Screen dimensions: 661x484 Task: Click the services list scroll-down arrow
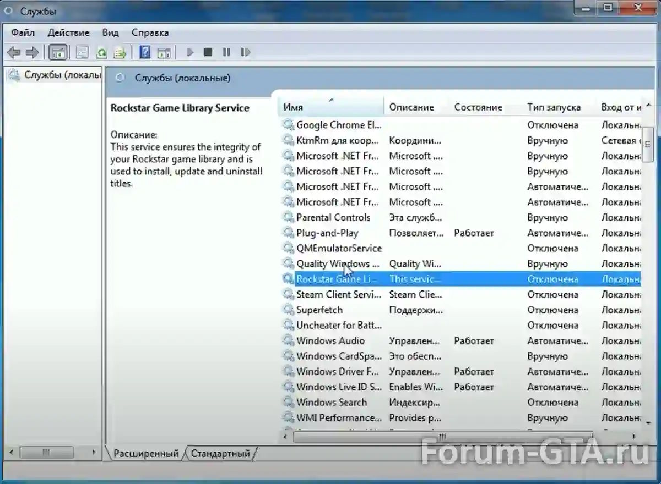pos(648,423)
